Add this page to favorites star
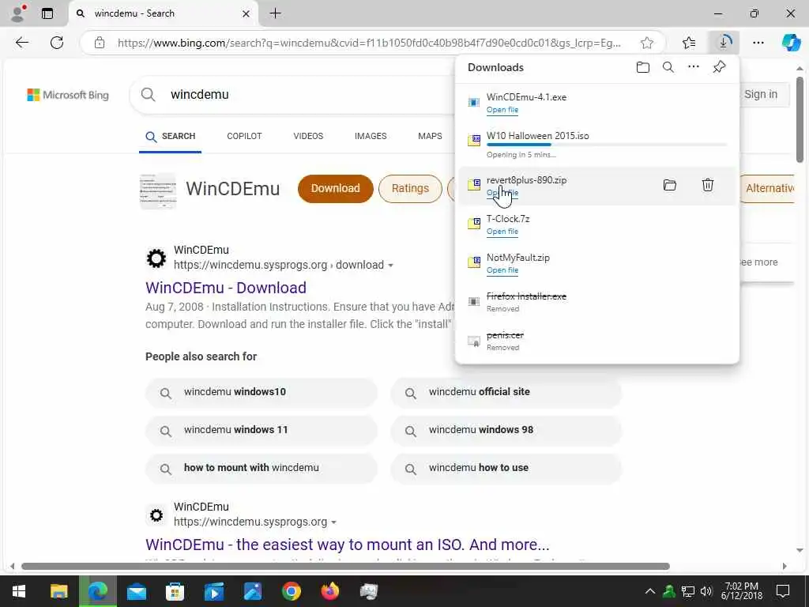 (646, 43)
